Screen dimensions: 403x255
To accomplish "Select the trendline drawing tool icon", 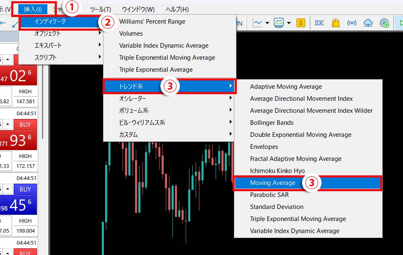I will point(15,24).
